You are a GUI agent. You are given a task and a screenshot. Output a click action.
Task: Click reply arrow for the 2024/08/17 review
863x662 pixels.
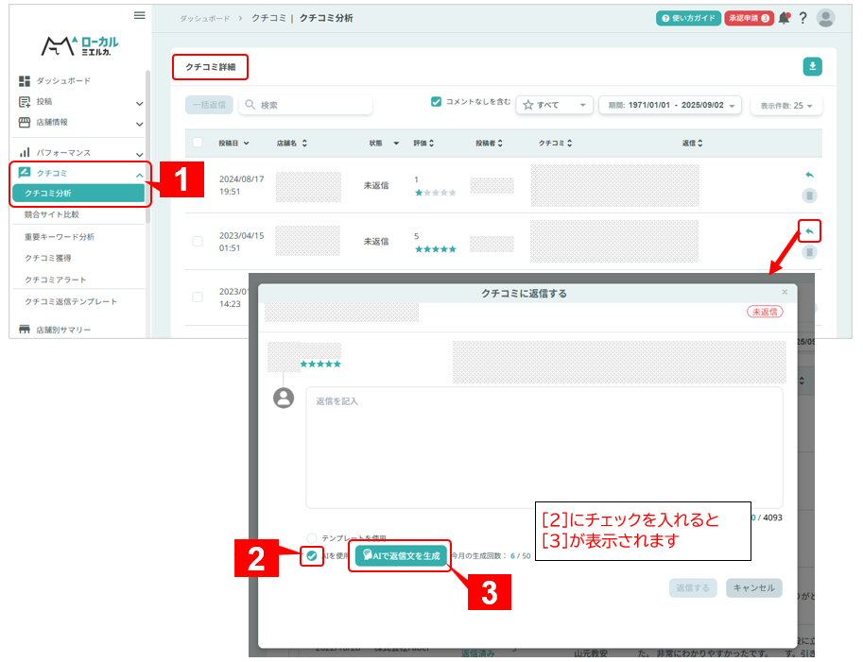pos(809,175)
